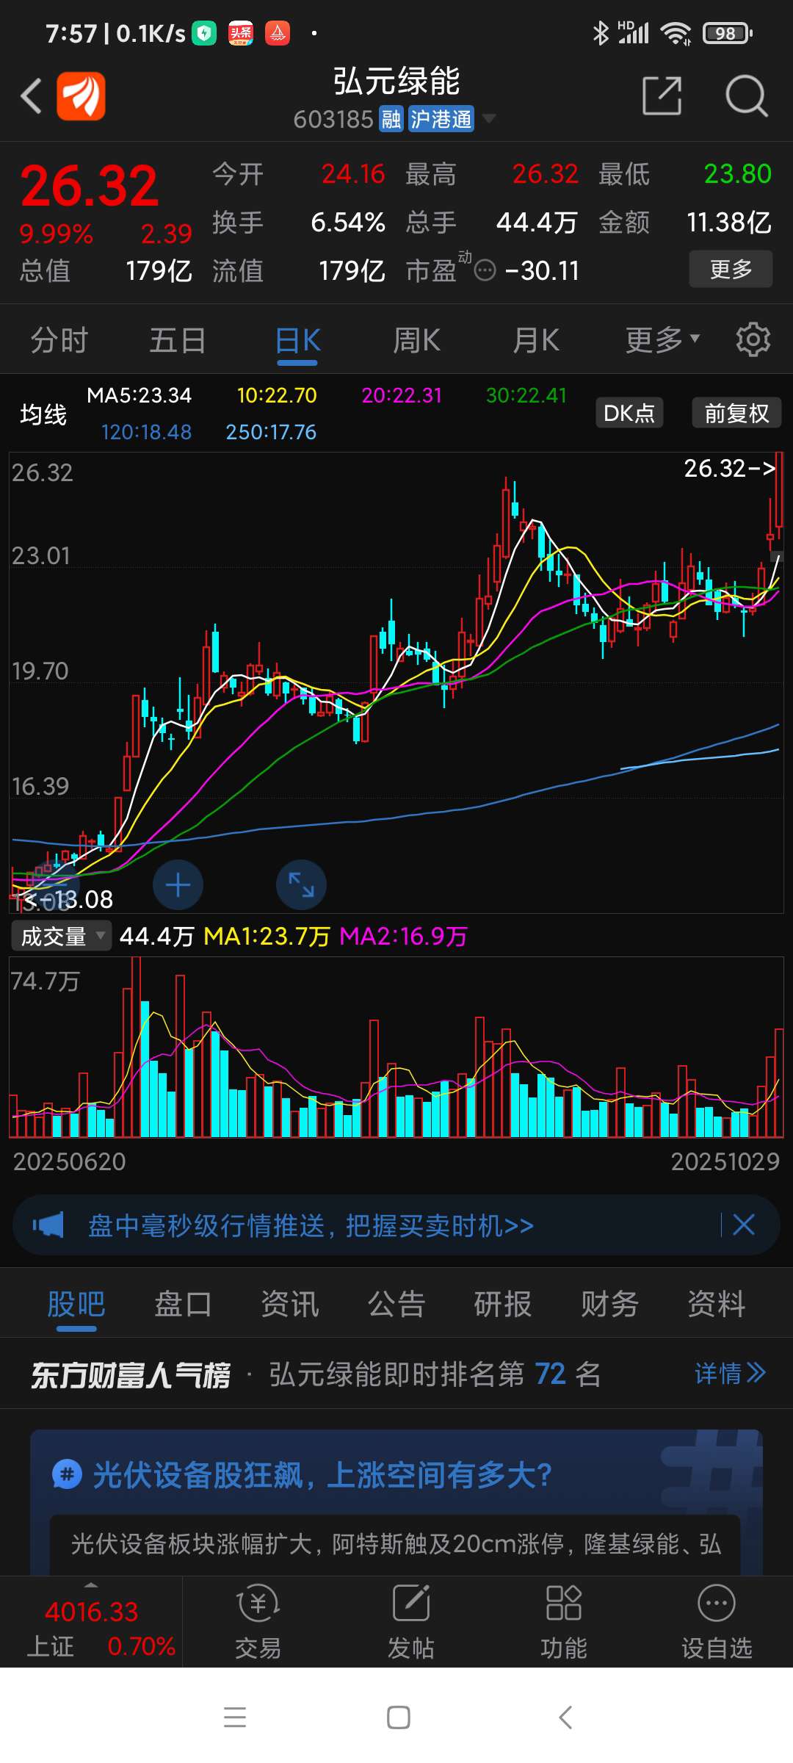This screenshot has width=793, height=1763.
Task: Switch to 资料 tab
Action: pyautogui.click(x=717, y=1305)
